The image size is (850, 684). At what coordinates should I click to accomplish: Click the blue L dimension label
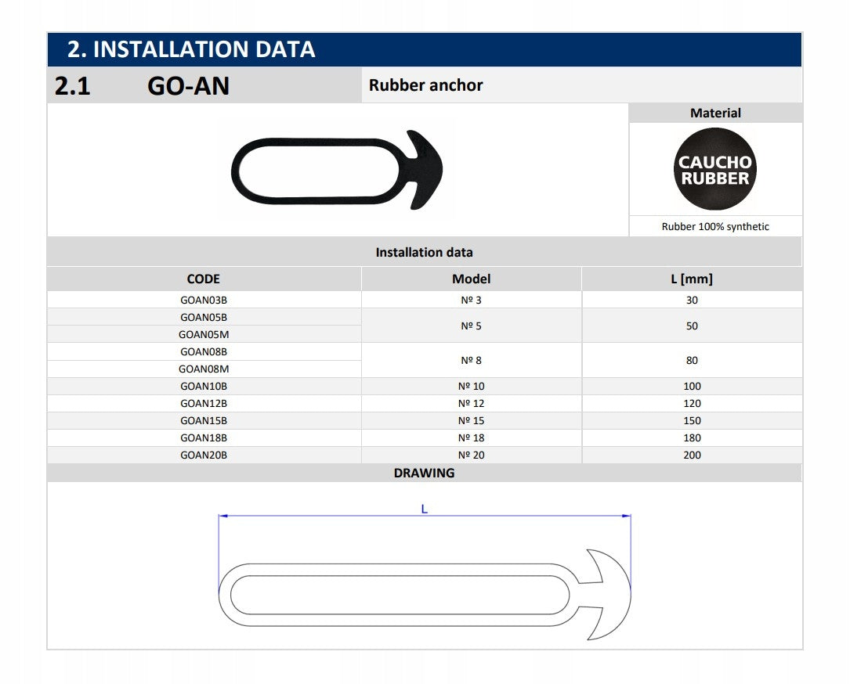(x=425, y=509)
